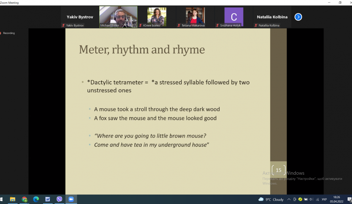This screenshot has width=352, height=204.
Task: Switch to Microsoft Word in the taskbar
Action: click(47, 199)
